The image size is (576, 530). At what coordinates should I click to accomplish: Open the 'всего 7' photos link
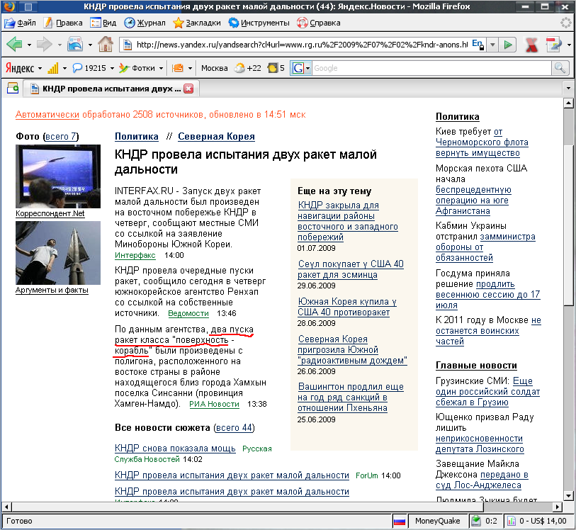[61, 136]
